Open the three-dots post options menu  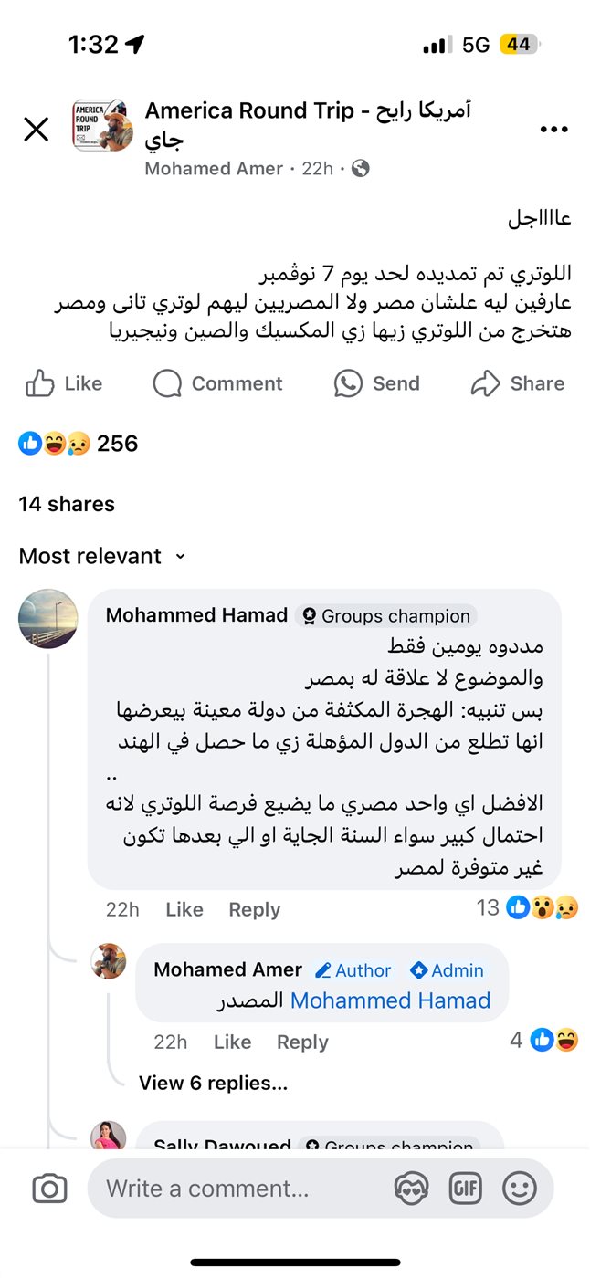pos(553,130)
